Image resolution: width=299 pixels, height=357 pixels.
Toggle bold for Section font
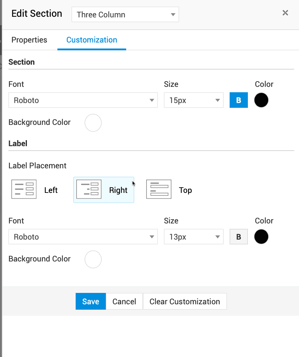239,100
